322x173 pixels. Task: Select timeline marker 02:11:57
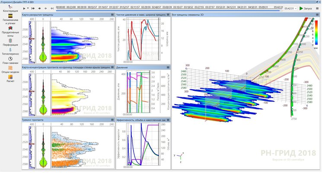pyautogui.click(x=135, y=7)
